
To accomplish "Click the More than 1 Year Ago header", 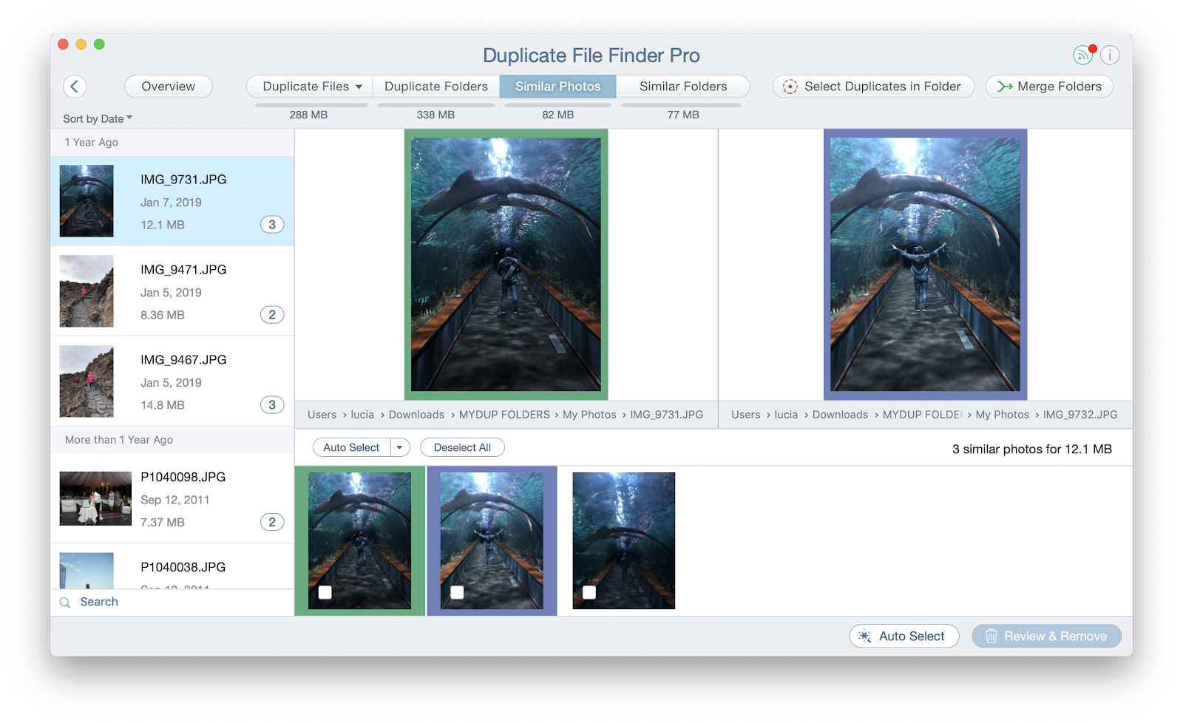I will pyautogui.click(x=172, y=440).
